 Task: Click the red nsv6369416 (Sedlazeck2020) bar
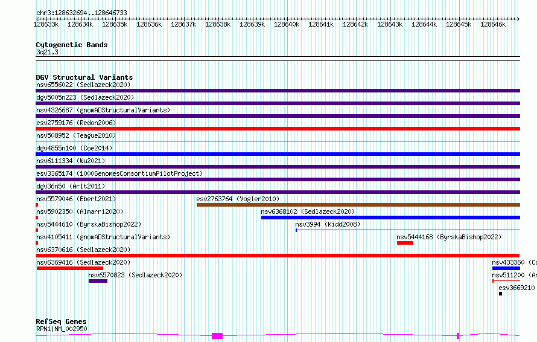[x=70, y=268]
